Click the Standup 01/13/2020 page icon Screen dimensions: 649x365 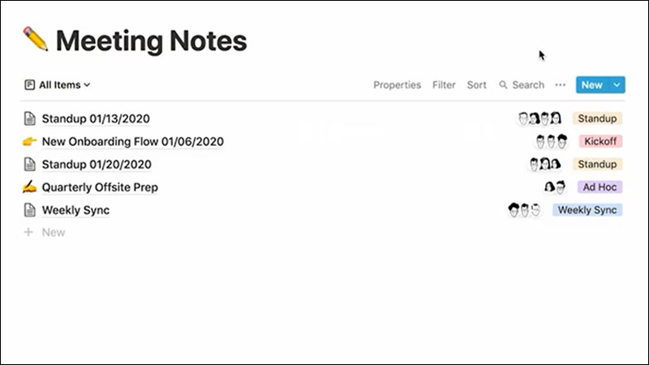click(x=30, y=119)
